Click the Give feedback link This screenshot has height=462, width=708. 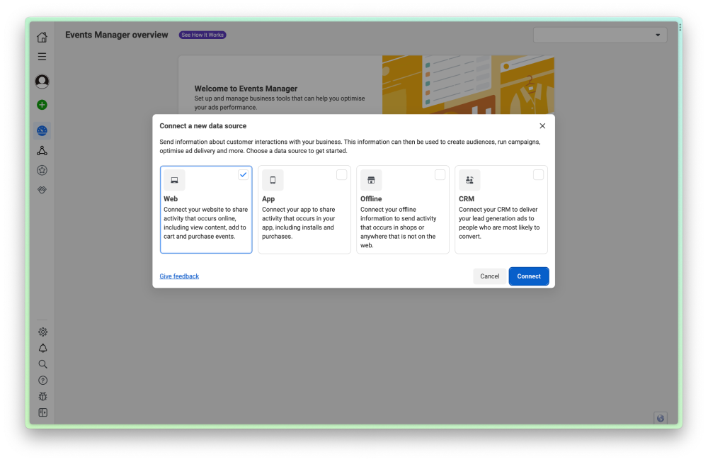point(179,276)
